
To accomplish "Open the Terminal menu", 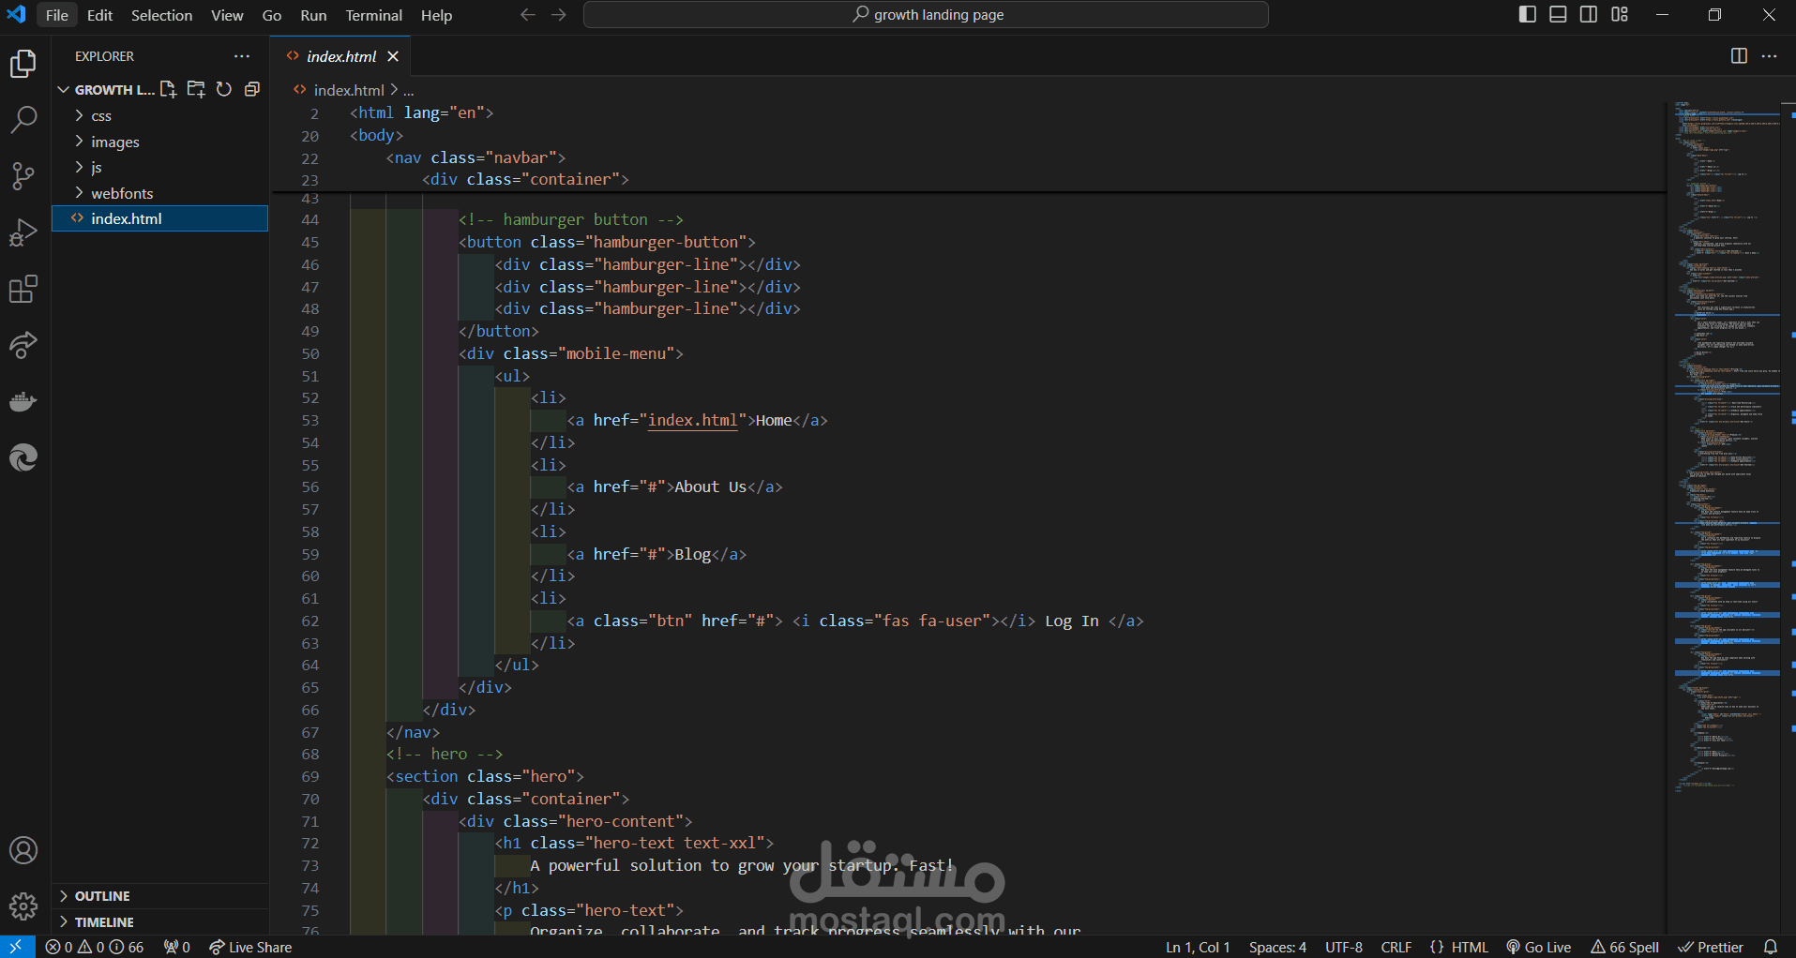I will pos(373,15).
